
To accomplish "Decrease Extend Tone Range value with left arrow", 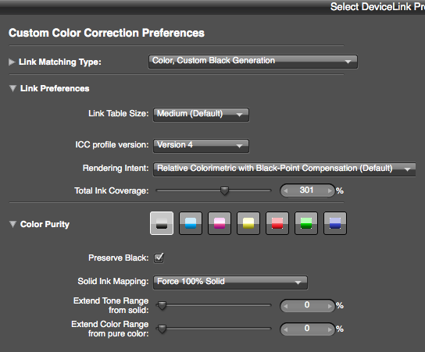I will pos(285,306).
